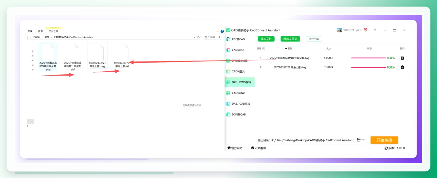Delete the 6070B2333721 row with trash icon
This screenshot has height=178, width=437.
point(402,67)
